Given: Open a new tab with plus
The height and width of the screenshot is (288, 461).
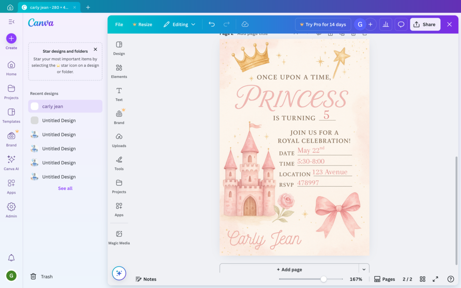Looking at the screenshot, I should point(88,7).
